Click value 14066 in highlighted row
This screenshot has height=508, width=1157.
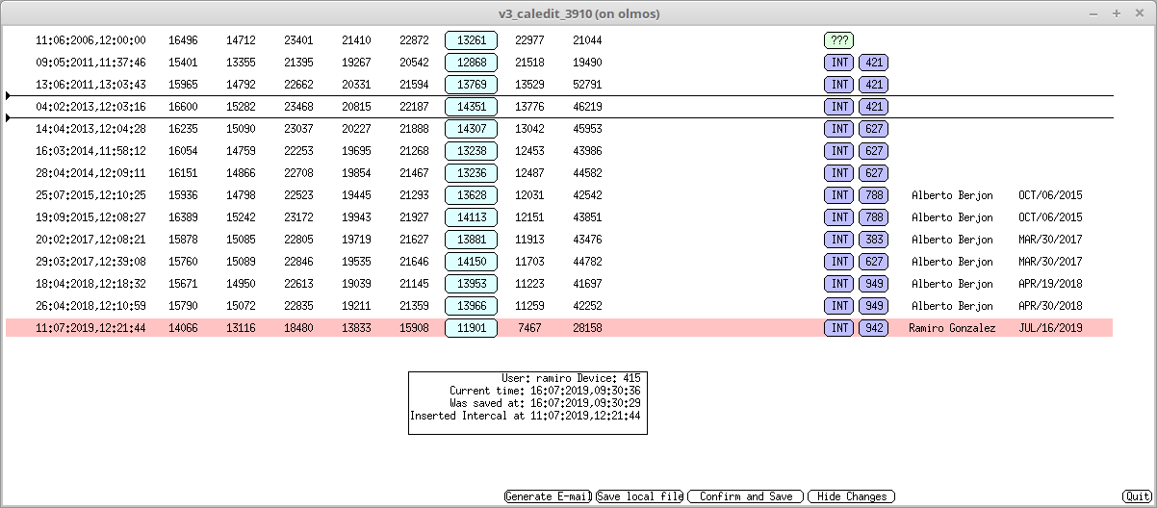click(x=183, y=328)
